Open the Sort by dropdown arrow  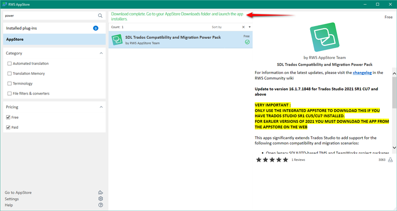pyautogui.click(x=249, y=27)
